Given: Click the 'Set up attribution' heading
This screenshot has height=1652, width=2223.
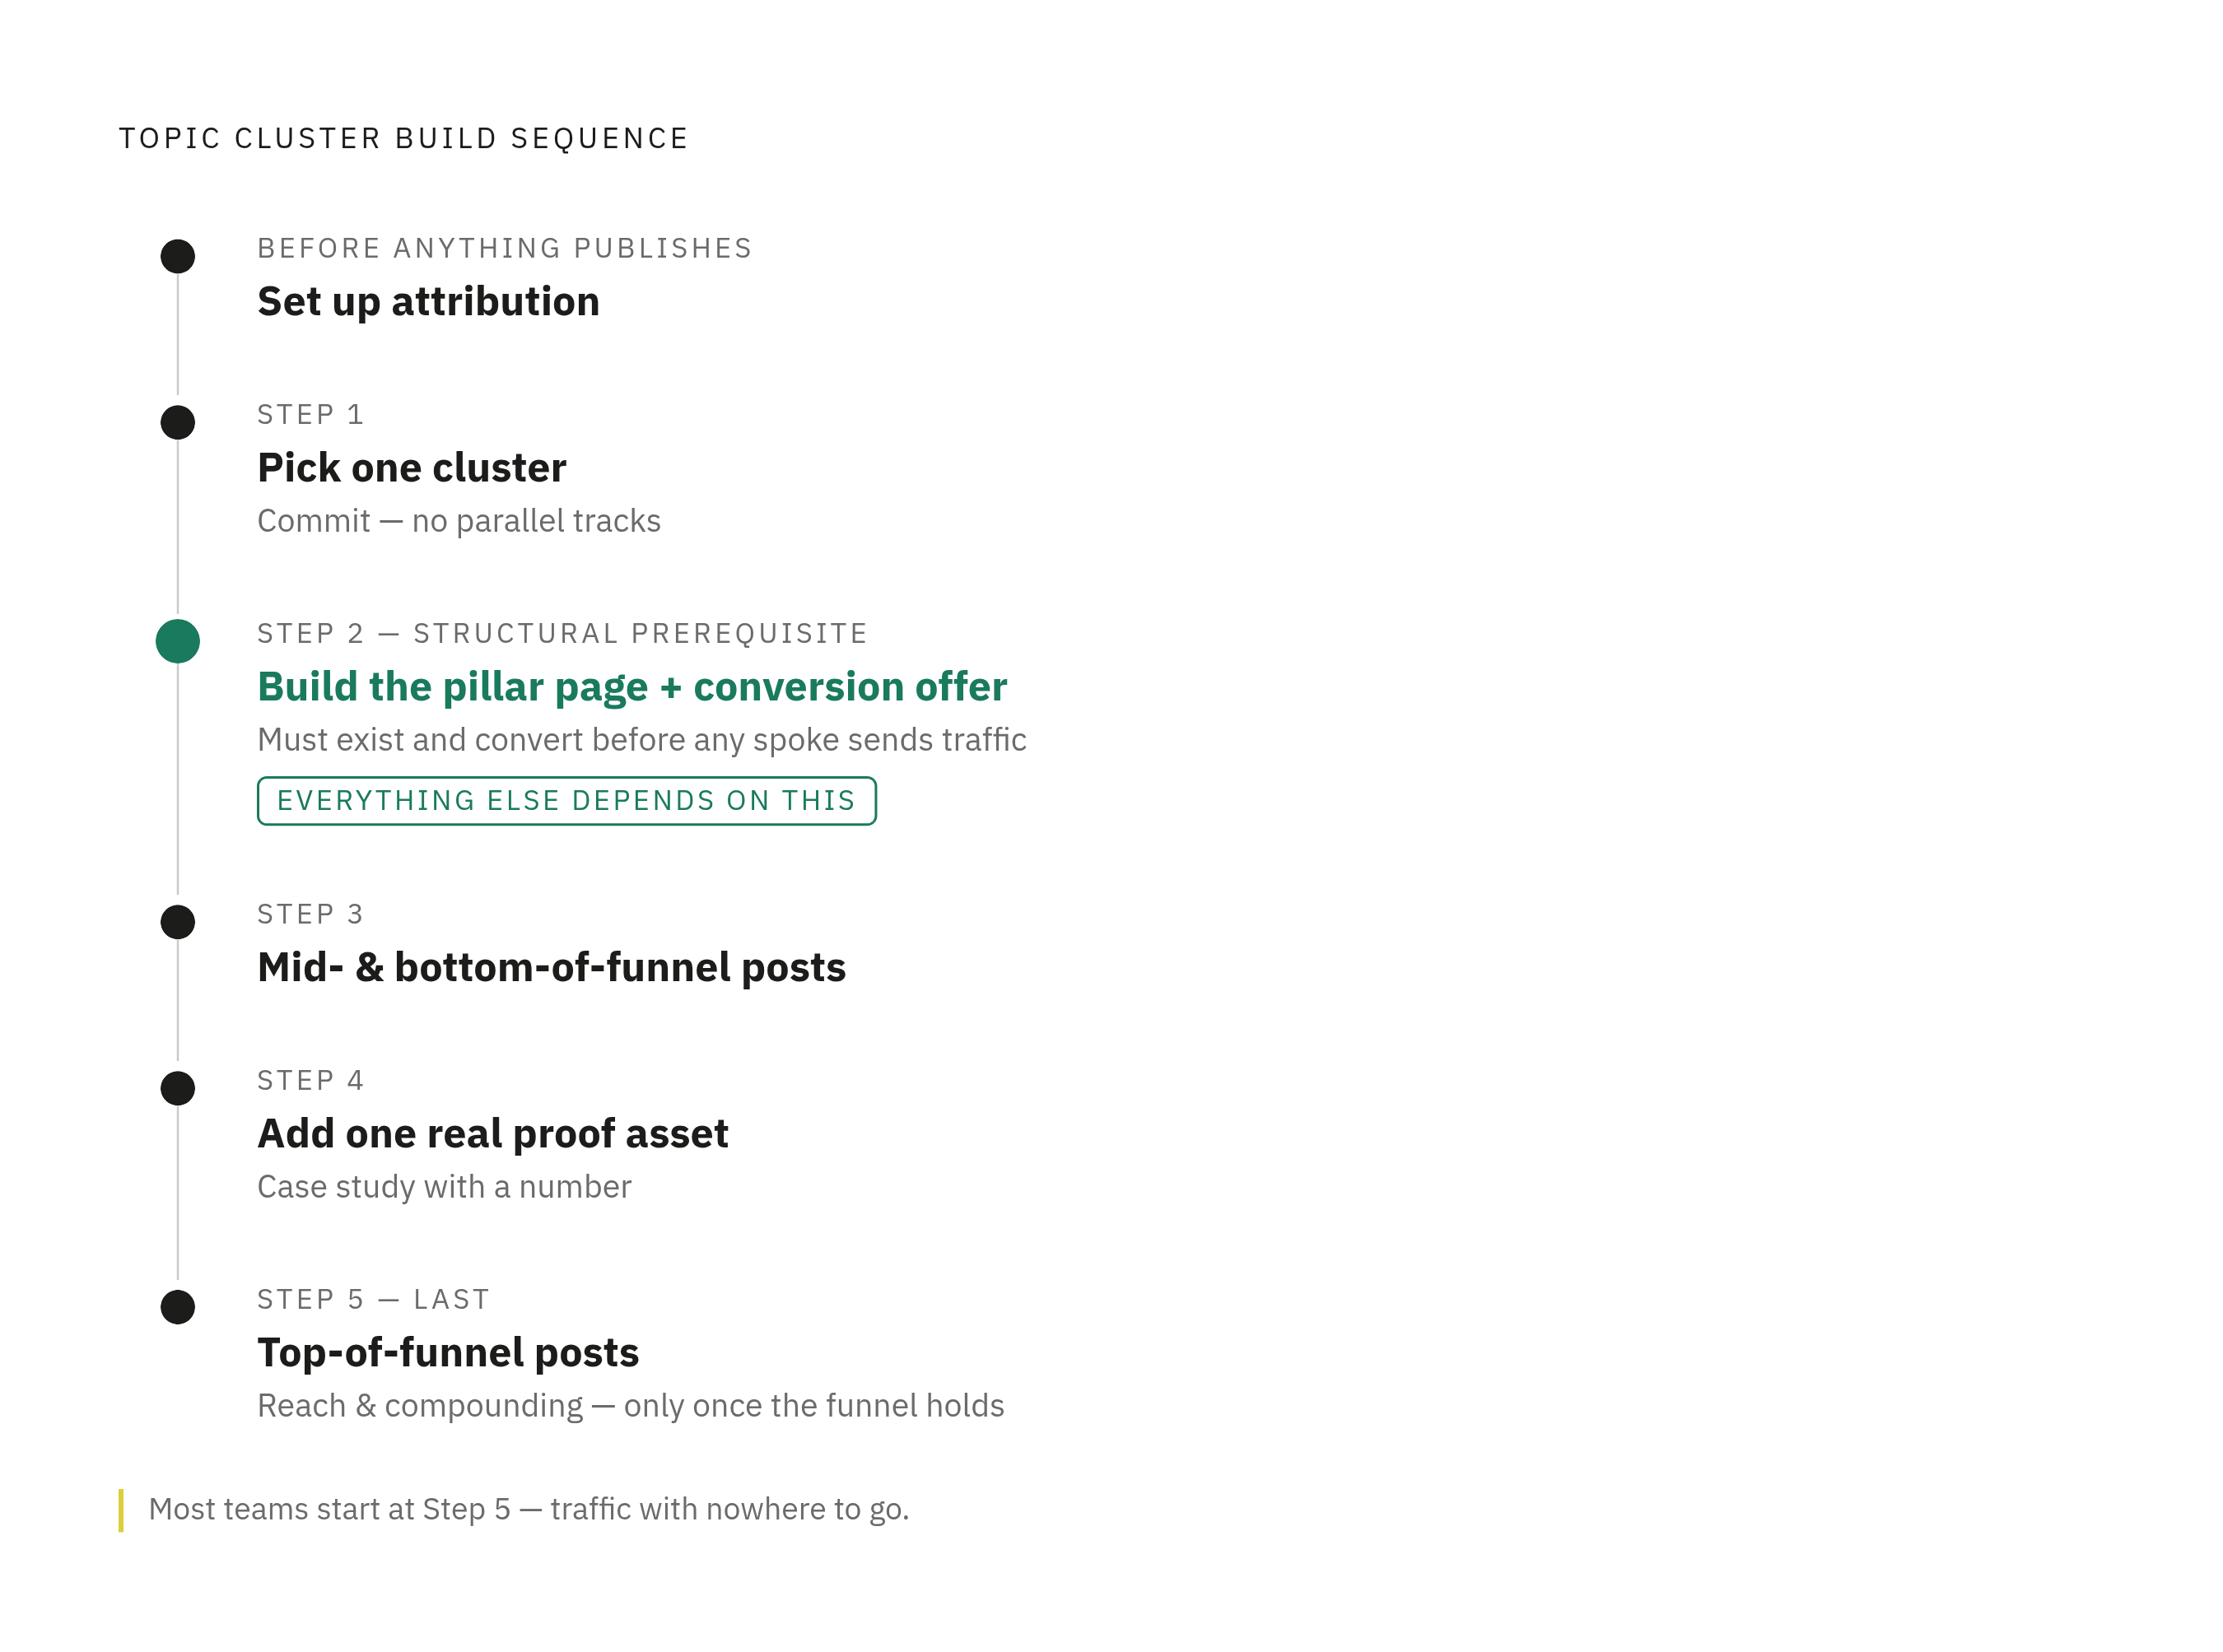Looking at the screenshot, I should [428, 302].
